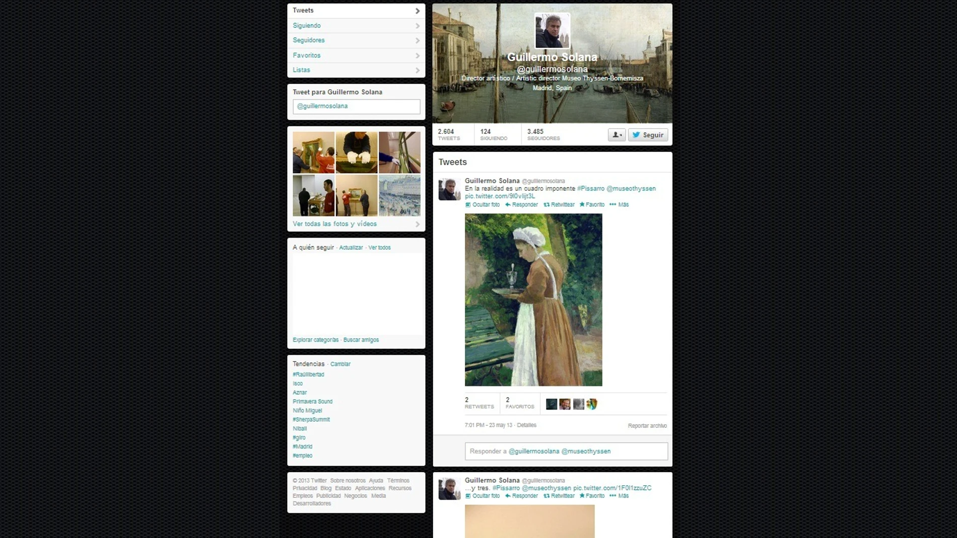Expand the Siguiendo row chevron arrow

coord(418,26)
